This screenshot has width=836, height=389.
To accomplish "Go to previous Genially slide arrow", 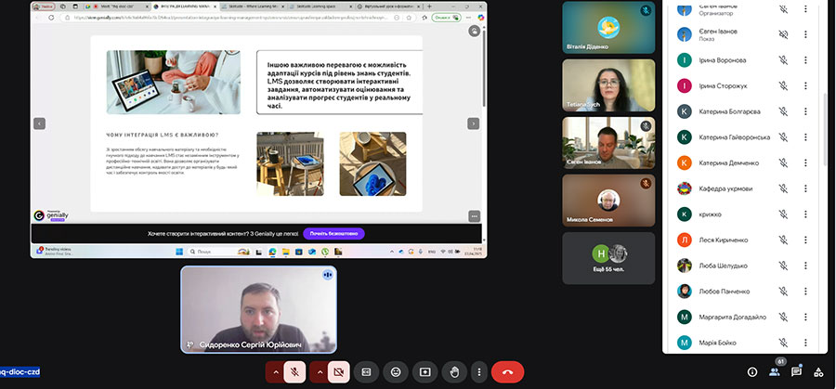I will 39,123.
